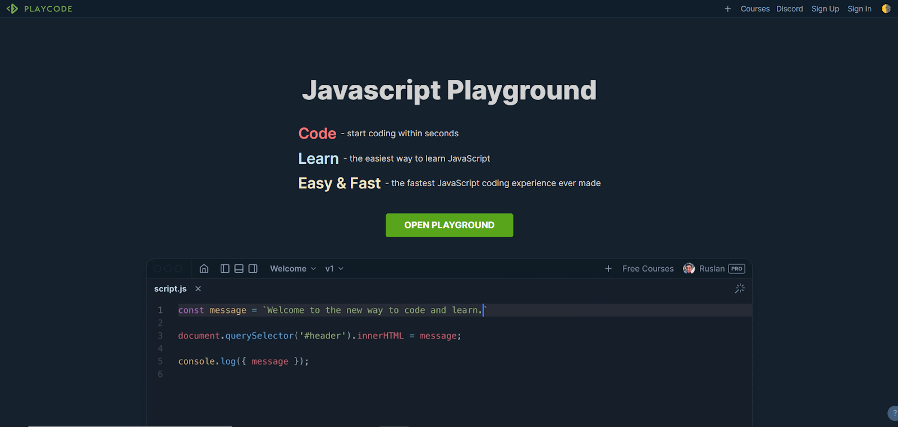Click the 'Learn' heading text
The image size is (898, 427).
[x=318, y=159]
